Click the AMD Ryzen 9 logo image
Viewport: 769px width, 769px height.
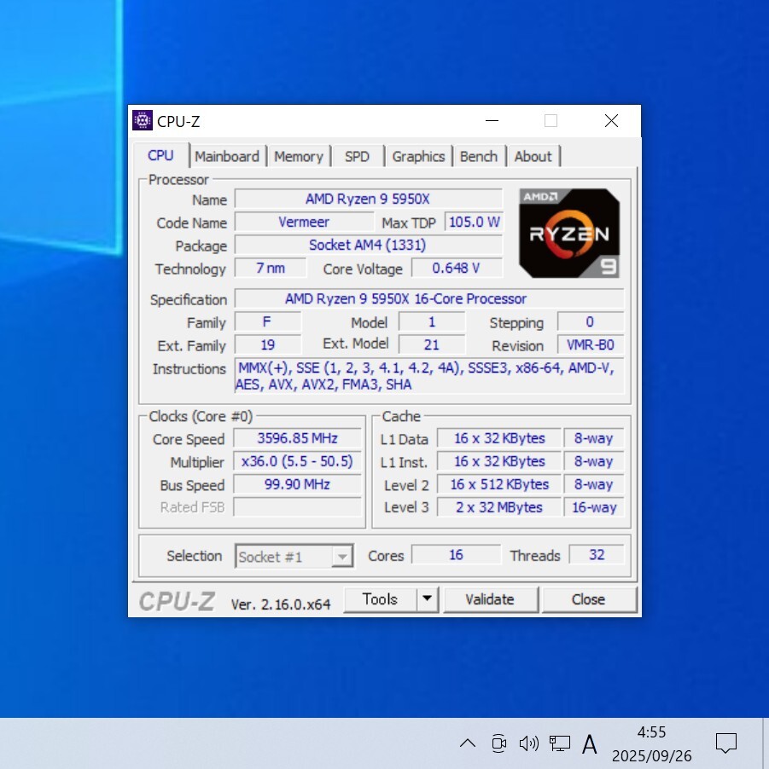568,233
